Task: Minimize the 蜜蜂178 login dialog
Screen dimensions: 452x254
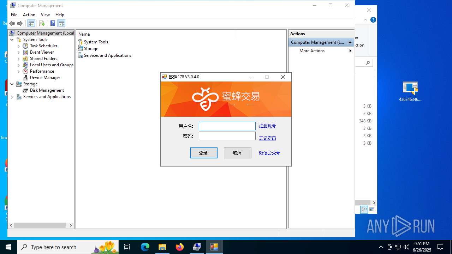Action: point(251,77)
